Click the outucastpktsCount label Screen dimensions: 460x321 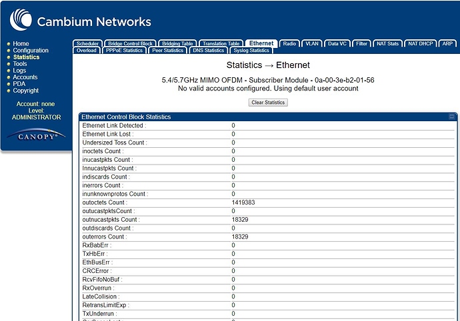pos(109,211)
